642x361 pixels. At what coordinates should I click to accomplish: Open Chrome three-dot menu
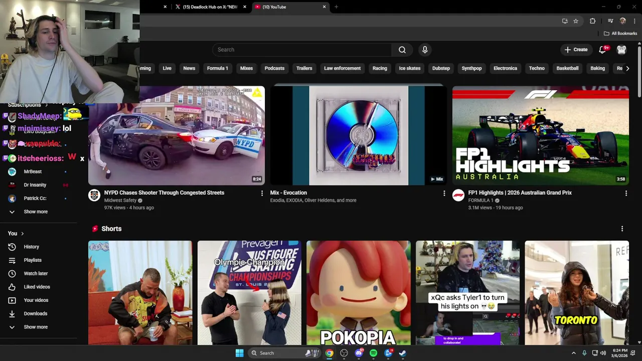pos(635,21)
